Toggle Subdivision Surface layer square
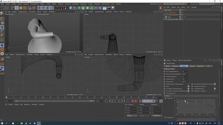This screenshot has width=223, height=125. (180, 19)
